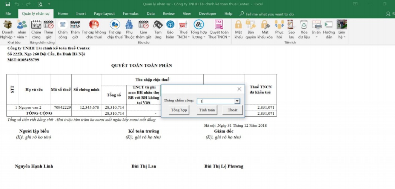This screenshot has height=189, width=395.
Task: Open the Bản quyền license icon
Action: click(251, 25)
